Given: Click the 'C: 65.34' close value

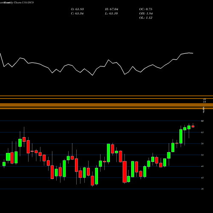Looking at the screenshot, I should click(77, 14).
